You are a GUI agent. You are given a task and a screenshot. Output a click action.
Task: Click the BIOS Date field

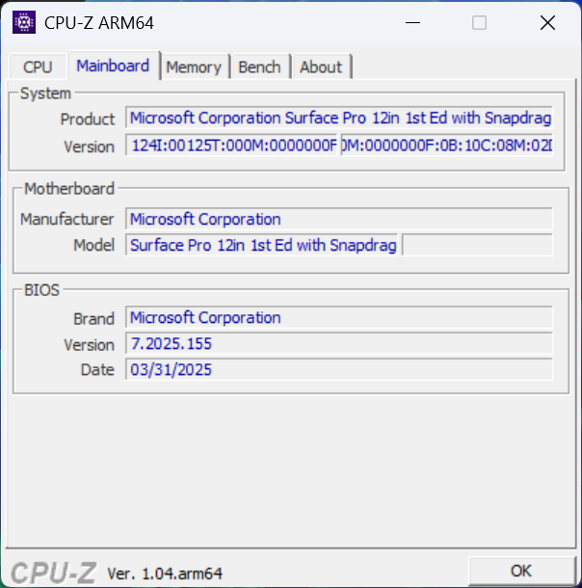tap(339, 370)
